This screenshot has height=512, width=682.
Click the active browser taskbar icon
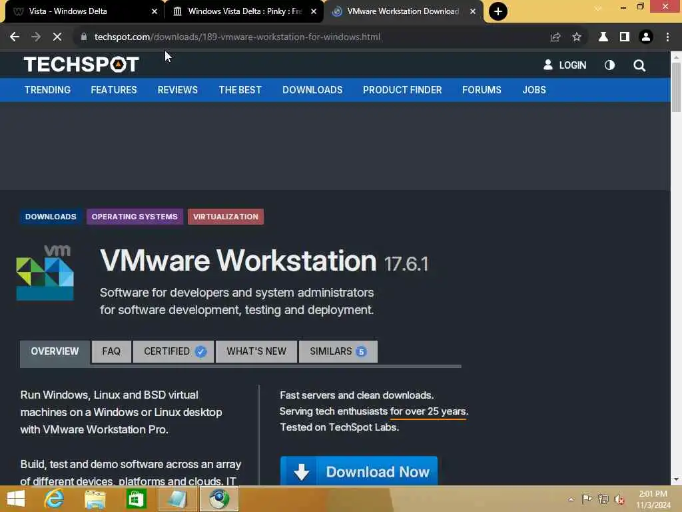218,499
